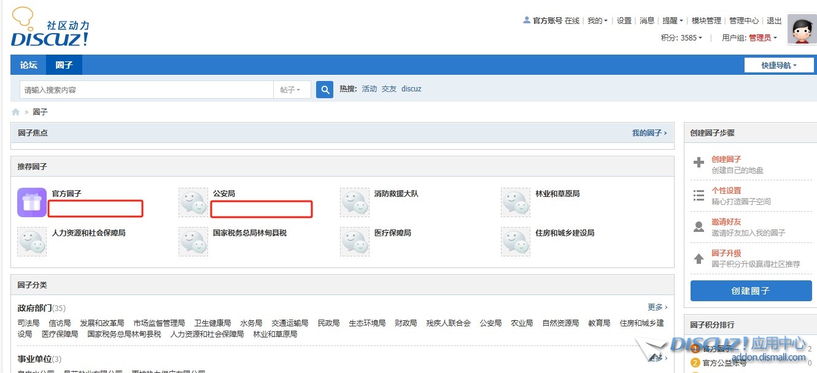The image size is (817, 373).
Task: Switch to the 论坛 tab
Action: [x=28, y=65]
